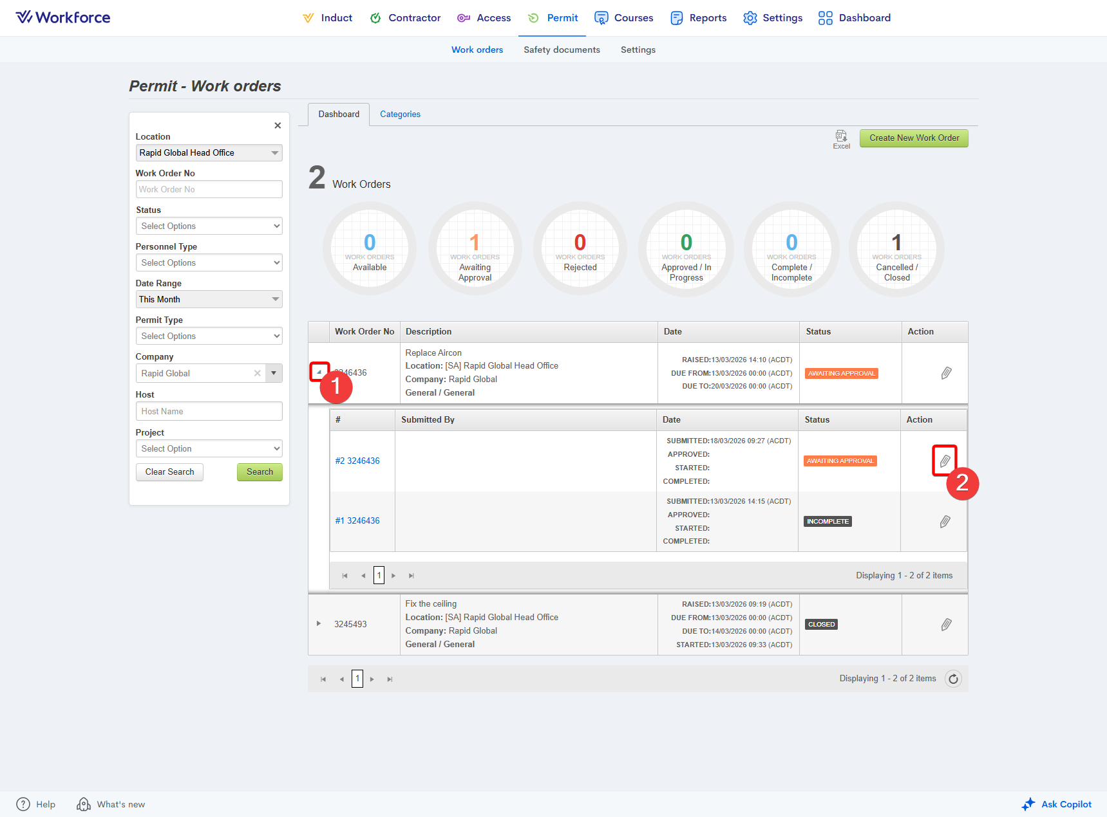Open the #2 3246436 submission link
1107x817 pixels.
[x=357, y=461]
